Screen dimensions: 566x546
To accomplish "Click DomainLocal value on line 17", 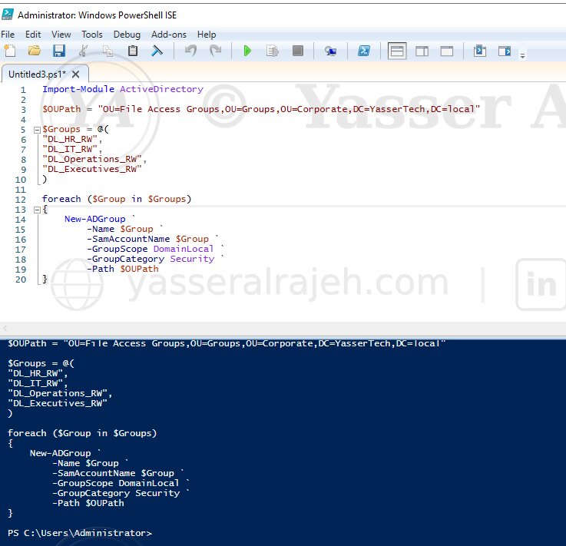I will 184,249.
